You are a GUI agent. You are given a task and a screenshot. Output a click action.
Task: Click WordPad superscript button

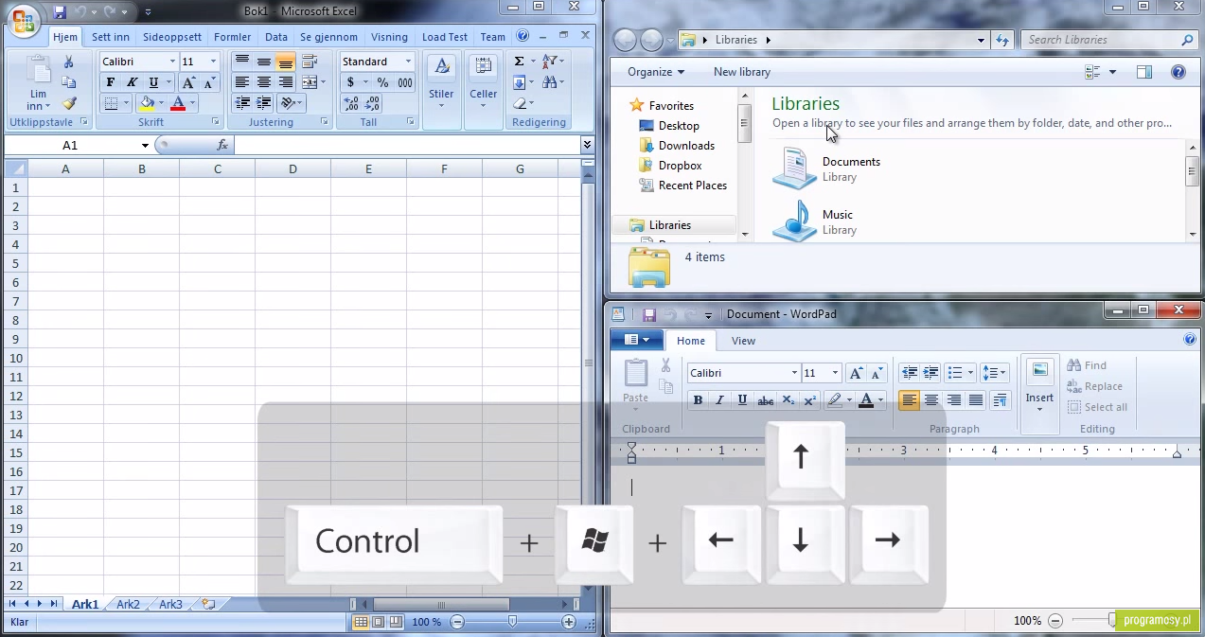point(809,400)
